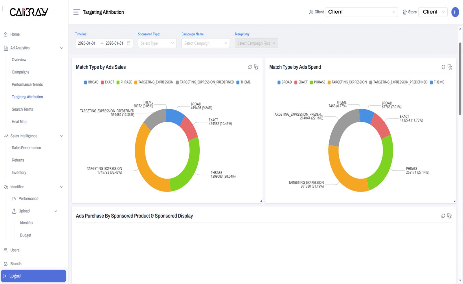
Task: Click the calendar icon in Timeline field
Action: click(x=129, y=43)
